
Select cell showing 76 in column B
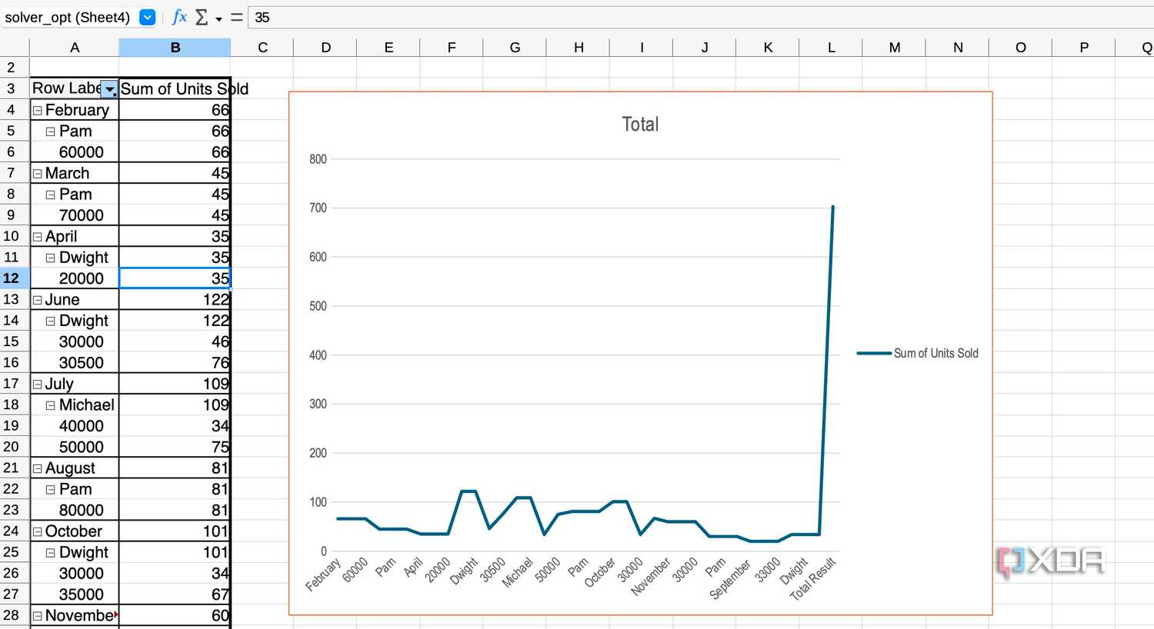point(175,363)
